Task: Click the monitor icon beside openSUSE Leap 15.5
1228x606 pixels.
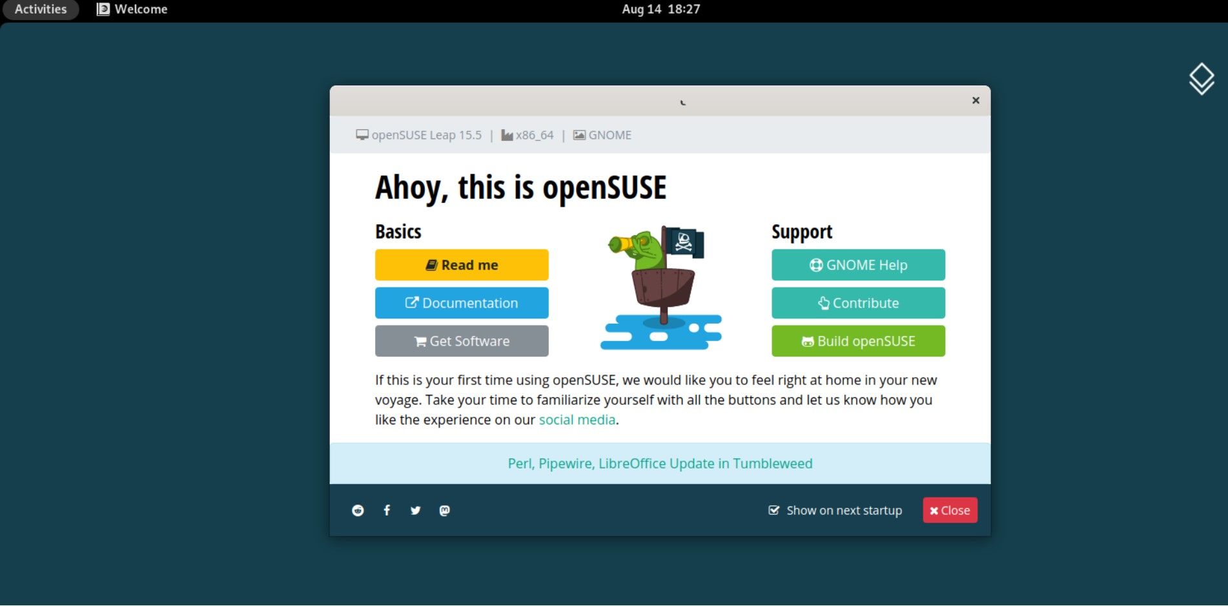Action: tap(362, 134)
